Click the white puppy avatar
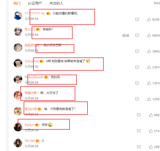The image size is (160, 151). point(18,63)
